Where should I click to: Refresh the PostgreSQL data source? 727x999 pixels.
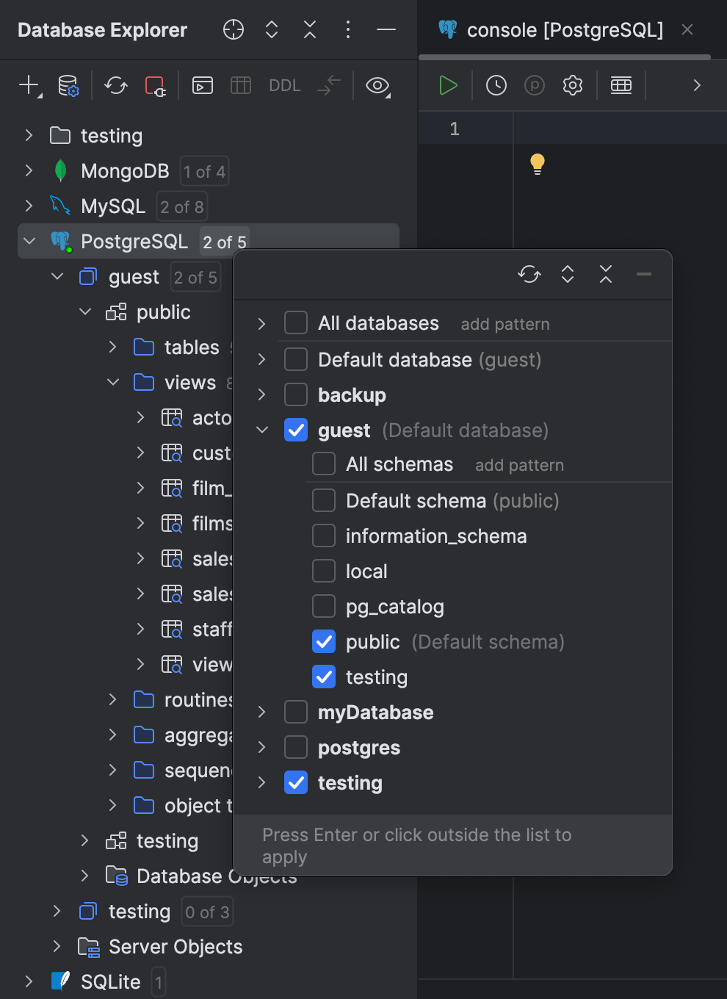(x=115, y=85)
